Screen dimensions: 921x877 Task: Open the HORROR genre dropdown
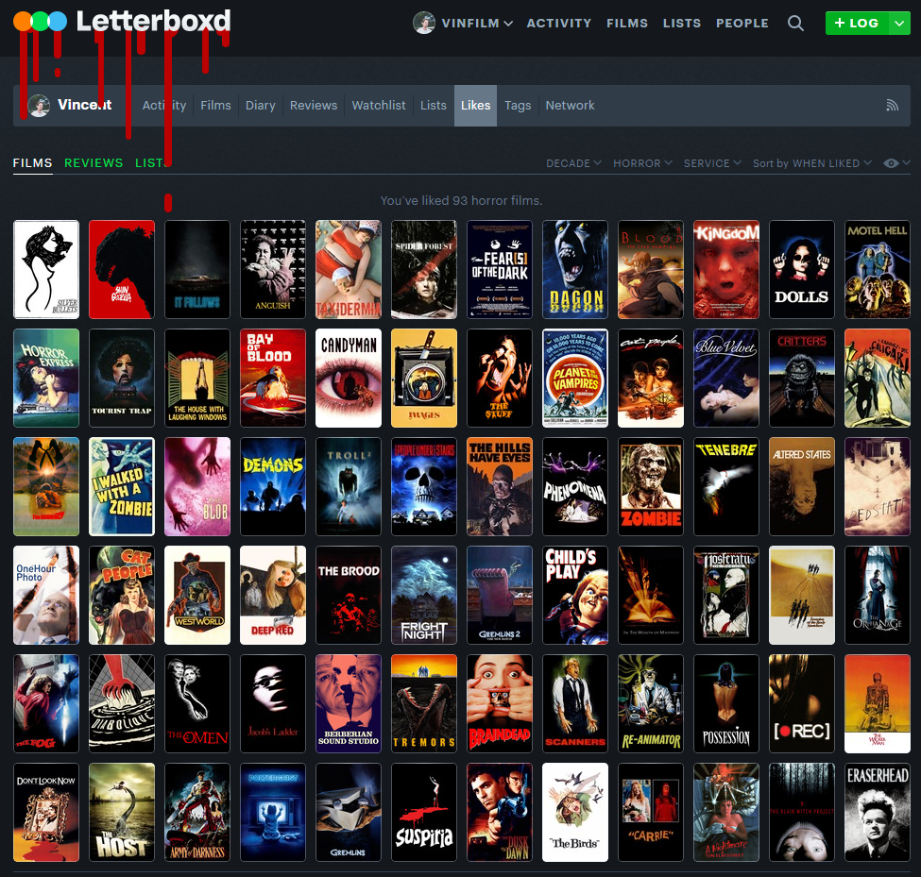pyautogui.click(x=642, y=163)
